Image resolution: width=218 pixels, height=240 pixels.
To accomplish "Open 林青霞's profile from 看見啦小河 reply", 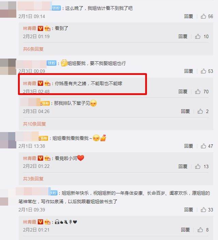I will [30, 158].
